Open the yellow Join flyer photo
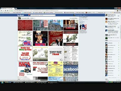 tap(55, 69)
